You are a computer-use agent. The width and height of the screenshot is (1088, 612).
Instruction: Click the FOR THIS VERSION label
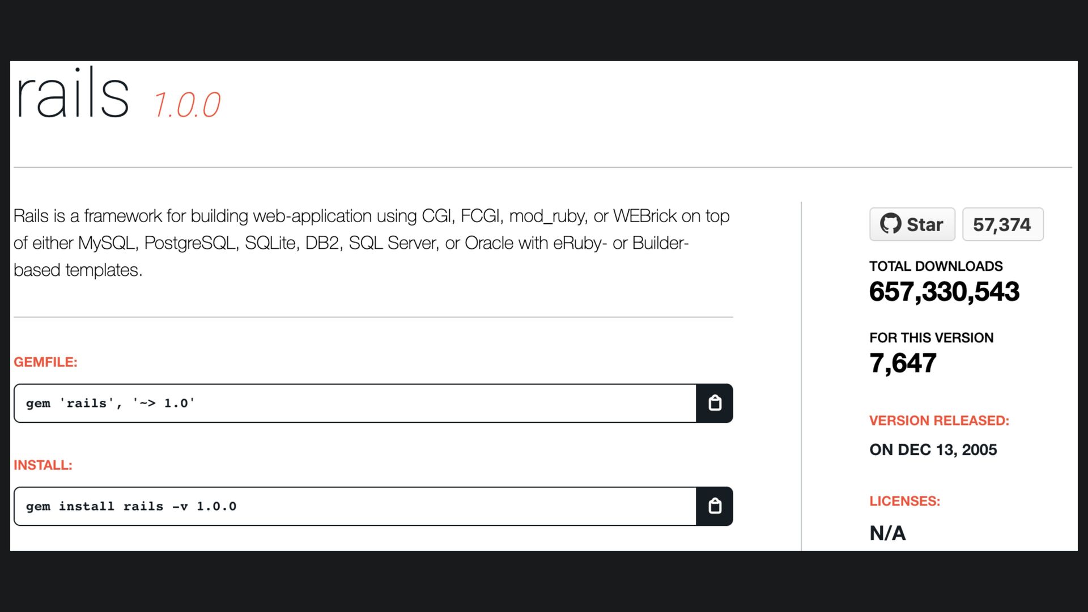pos(932,338)
